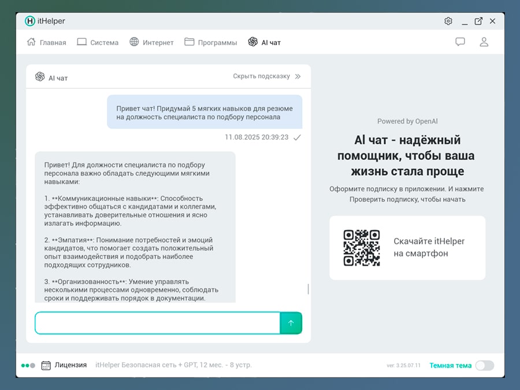Viewport: 520px width, 390px height.
Task: Open the AI чат tab
Action: 265,42
